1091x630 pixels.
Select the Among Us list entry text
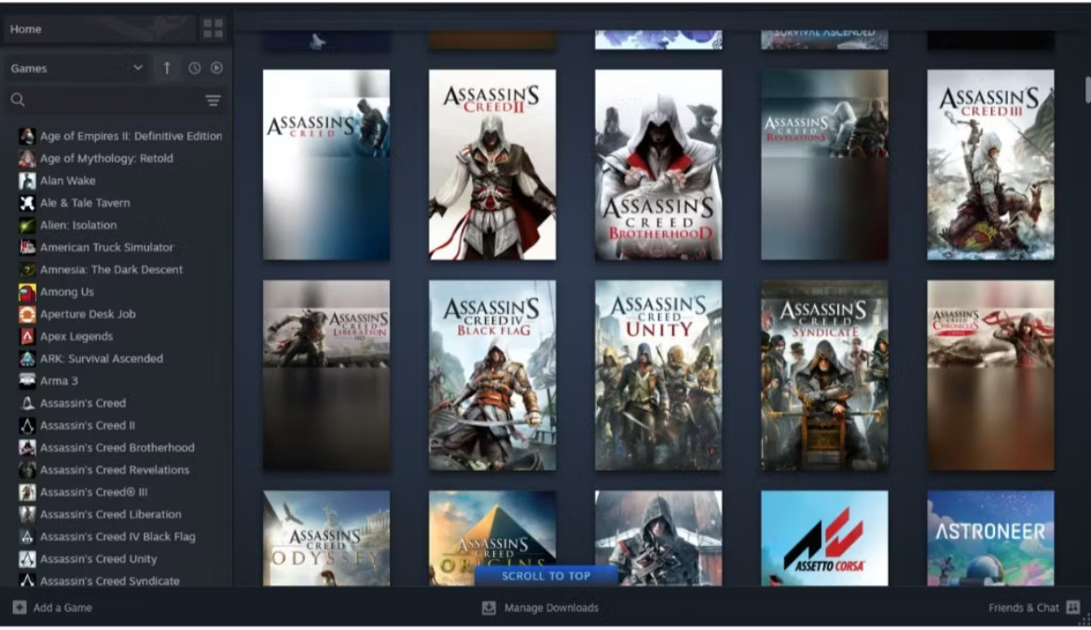[67, 292]
